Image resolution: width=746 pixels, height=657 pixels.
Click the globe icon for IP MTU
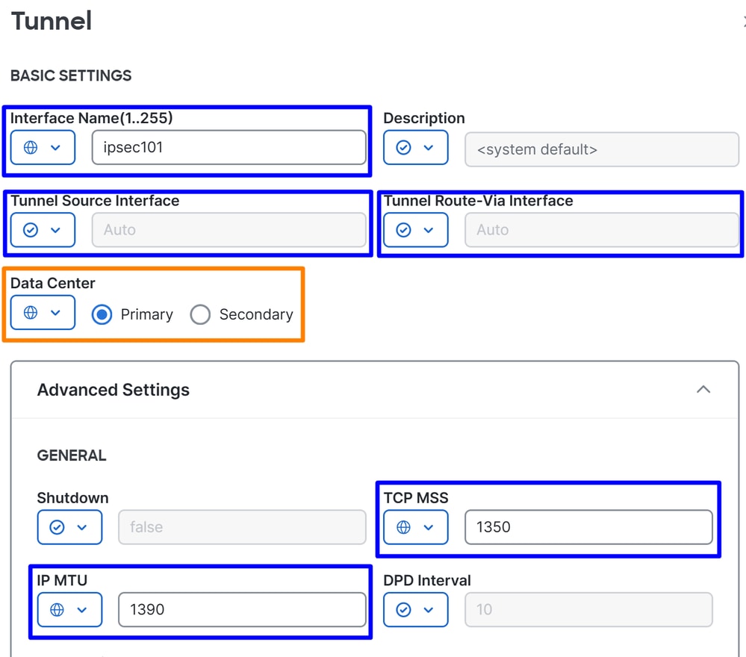pyautogui.click(x=57, y=610)
